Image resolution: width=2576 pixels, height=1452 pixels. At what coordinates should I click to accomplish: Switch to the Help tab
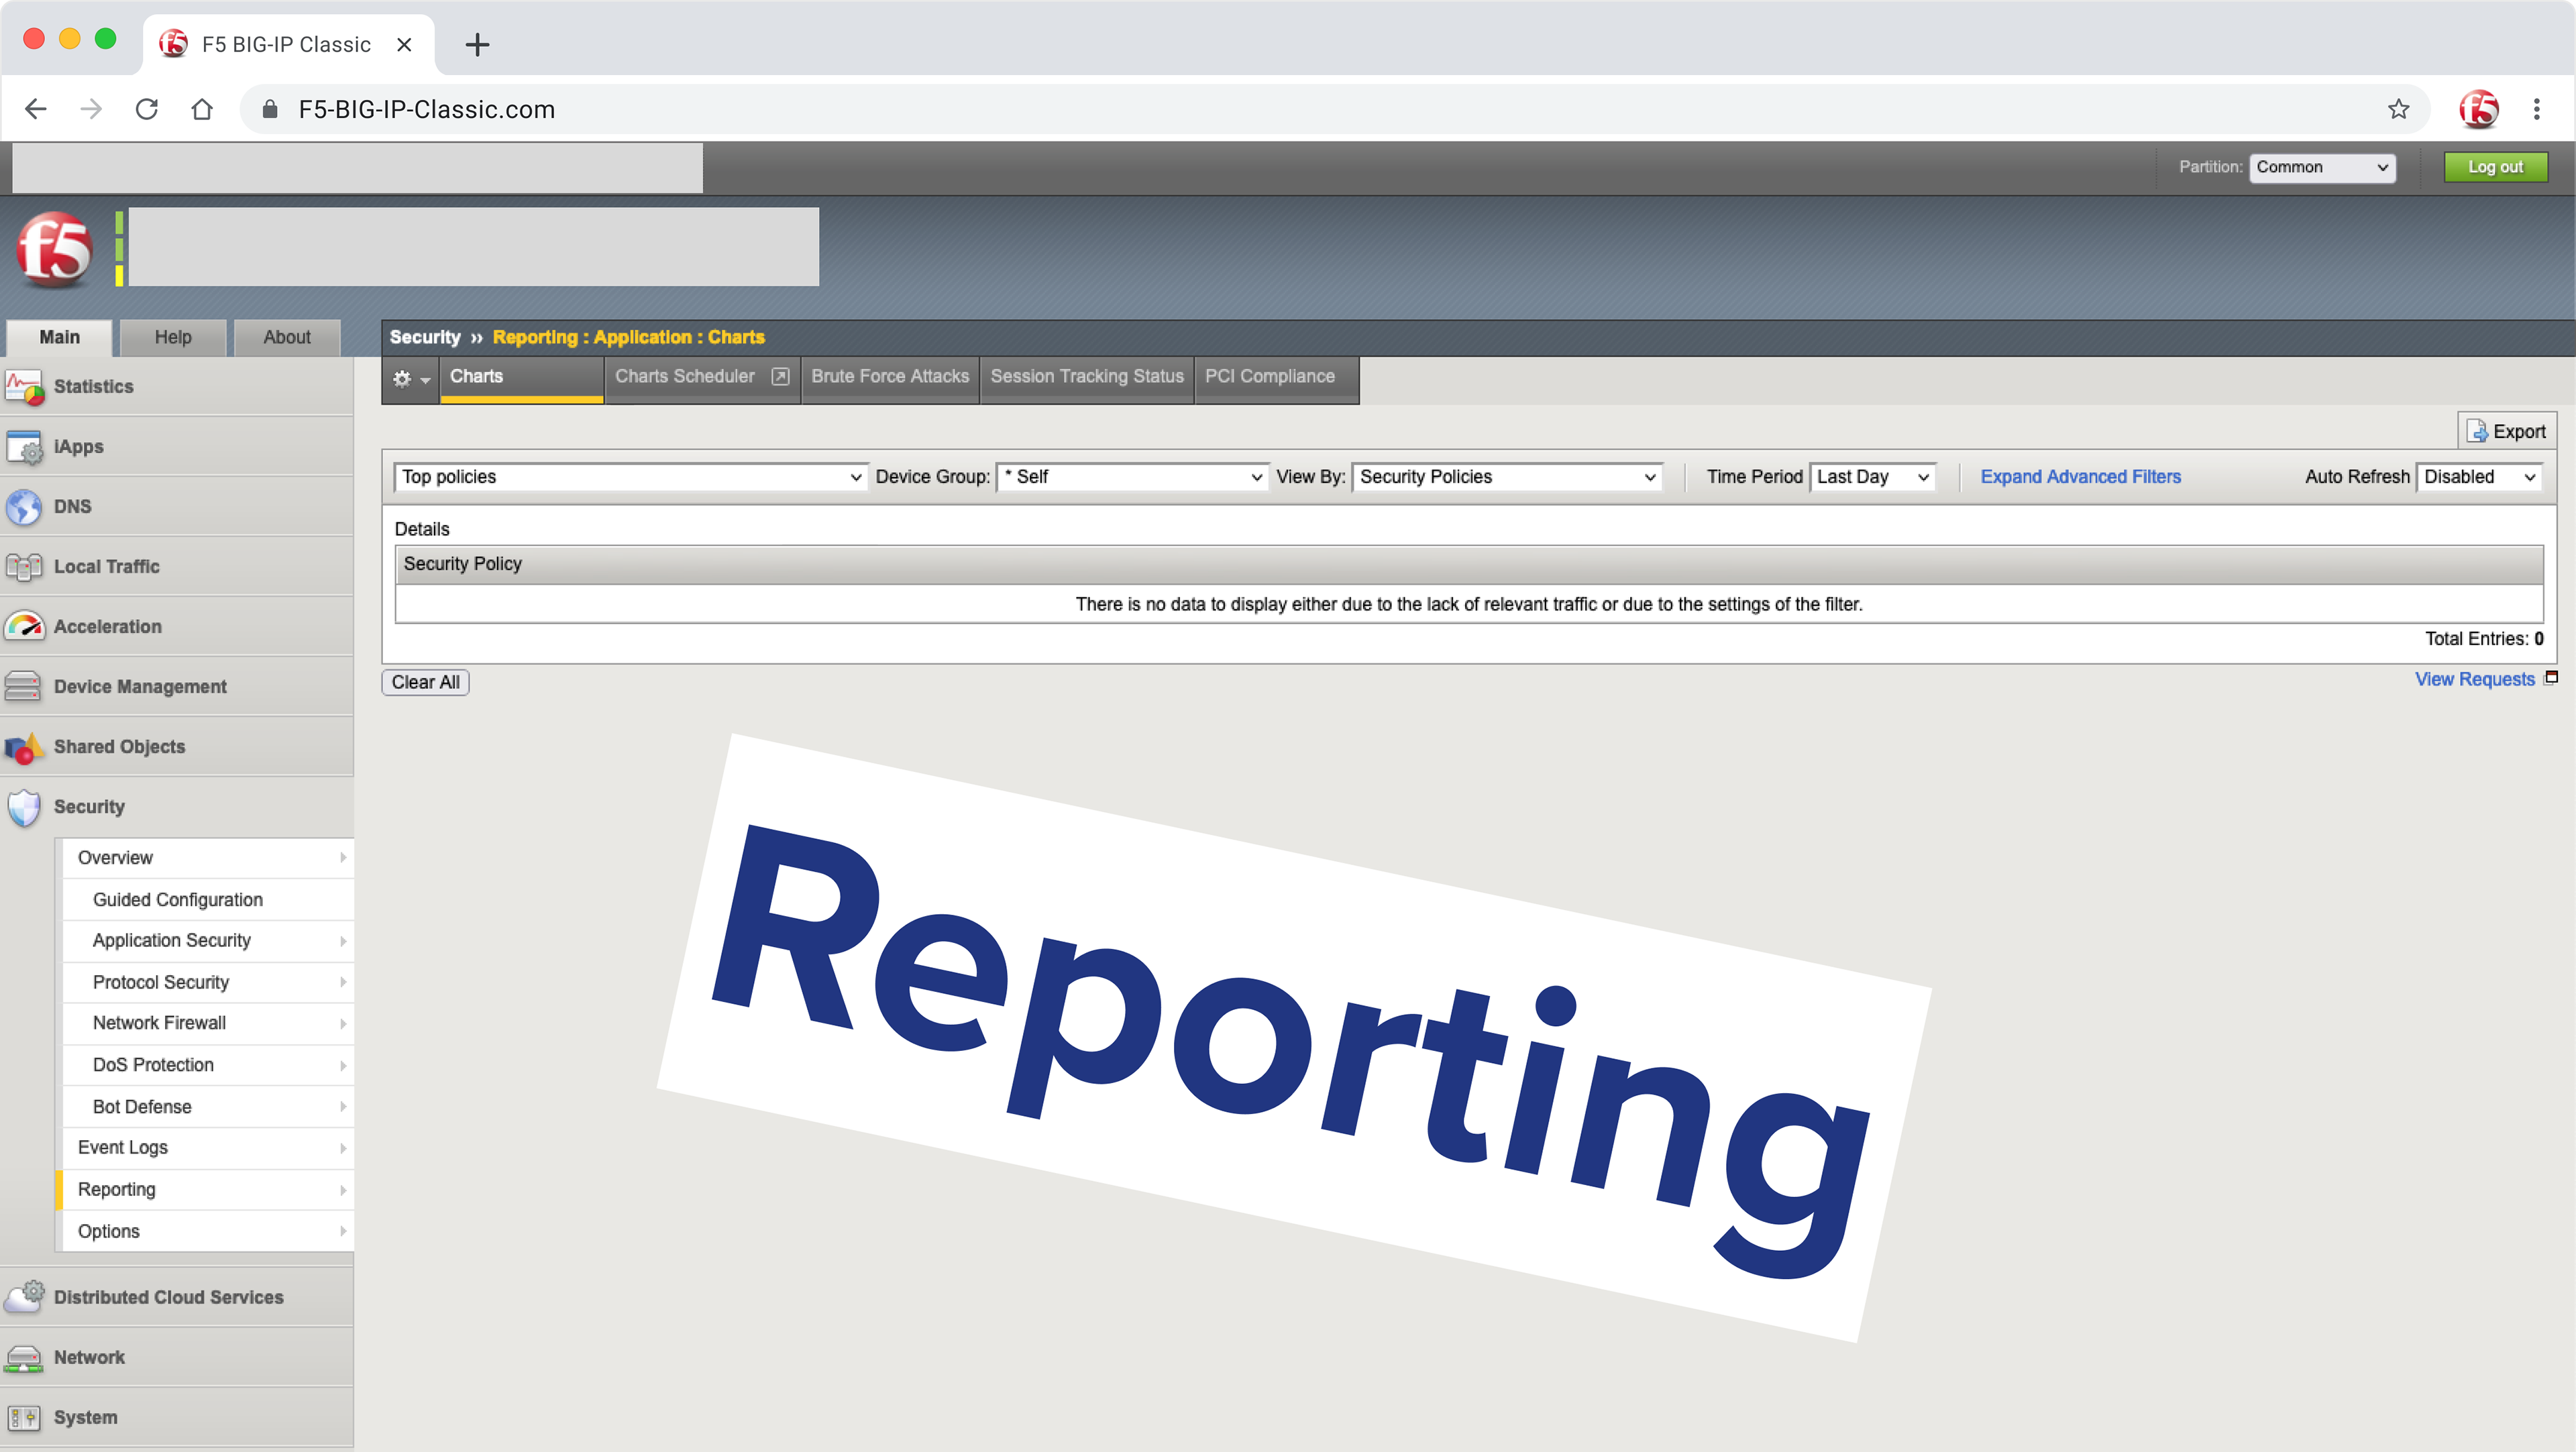pos(173,338)
